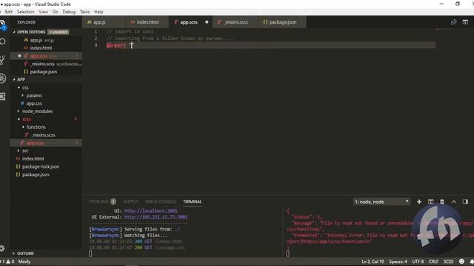This screenshot has width=474, height=266.
Task: Open the UI External URL in terminal
Action: click(x=156, y=216)
